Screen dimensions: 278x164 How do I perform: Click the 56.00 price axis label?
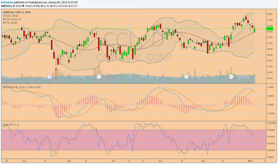270,14
